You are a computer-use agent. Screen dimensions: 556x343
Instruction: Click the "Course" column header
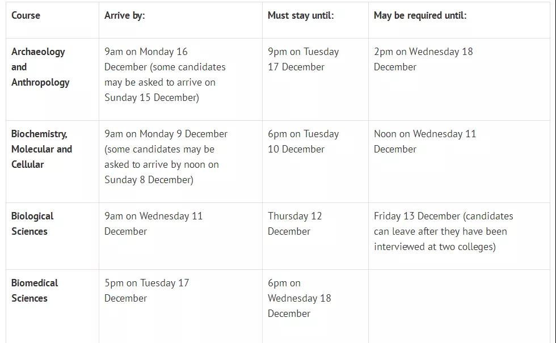[26, 15]
